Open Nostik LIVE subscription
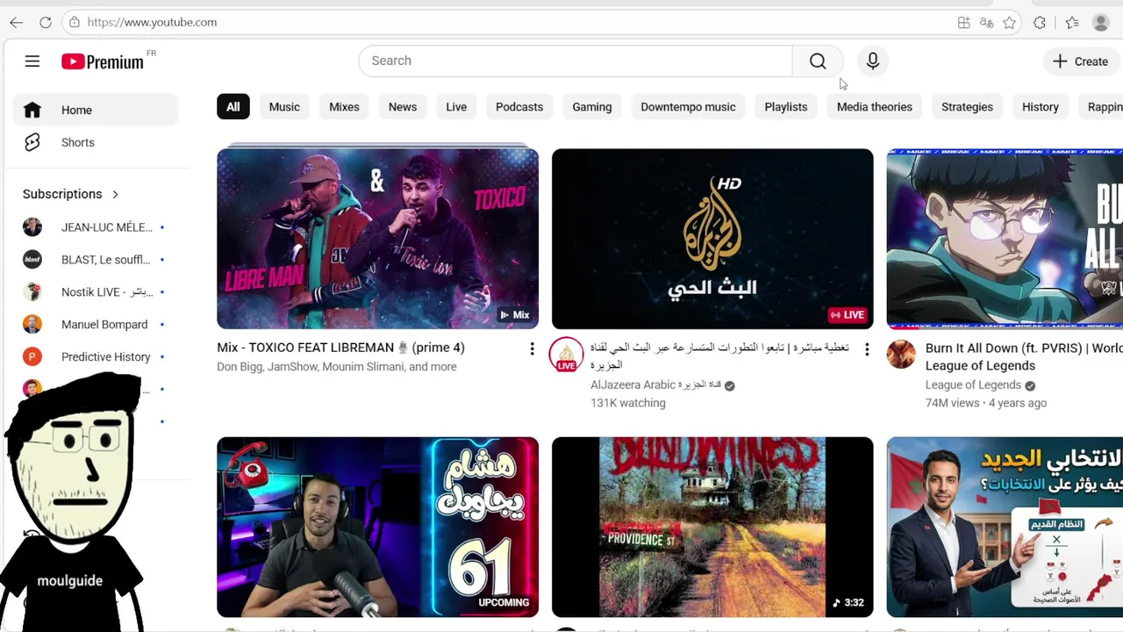 [x=96, y=292]
